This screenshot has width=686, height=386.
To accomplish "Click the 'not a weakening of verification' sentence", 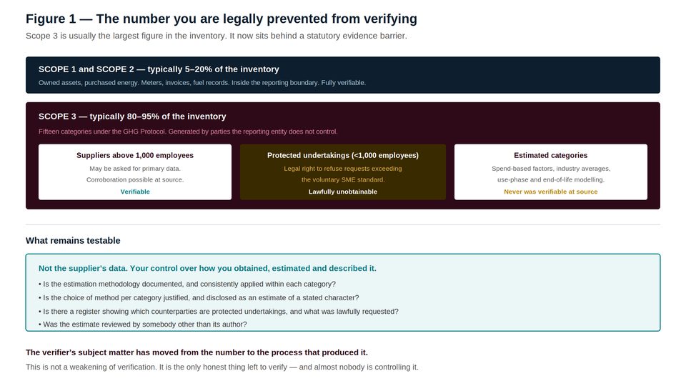I will click(222, 367).
